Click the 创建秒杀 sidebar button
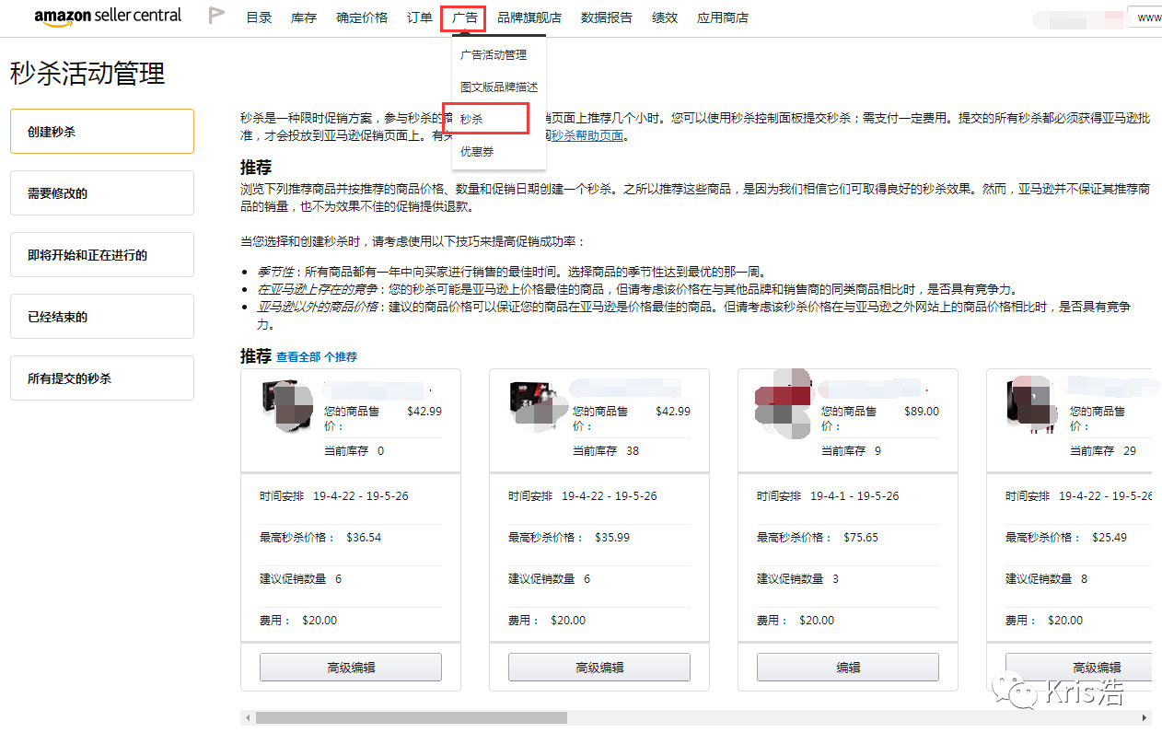Viewport: 1162px width, 744px height. tap(101, 131)
